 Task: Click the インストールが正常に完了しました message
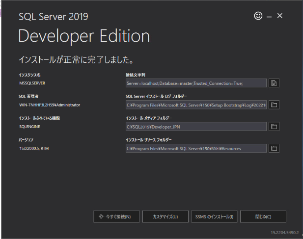[76, 60]
